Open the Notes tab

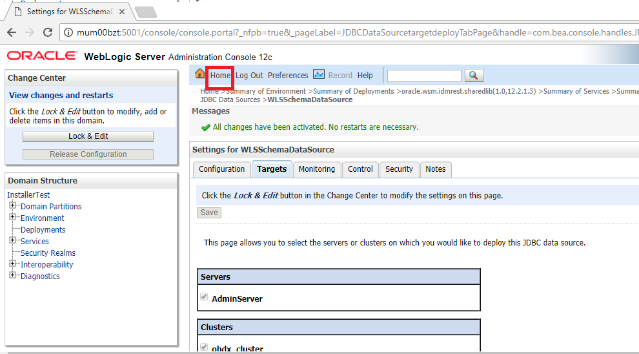[436, 169]
